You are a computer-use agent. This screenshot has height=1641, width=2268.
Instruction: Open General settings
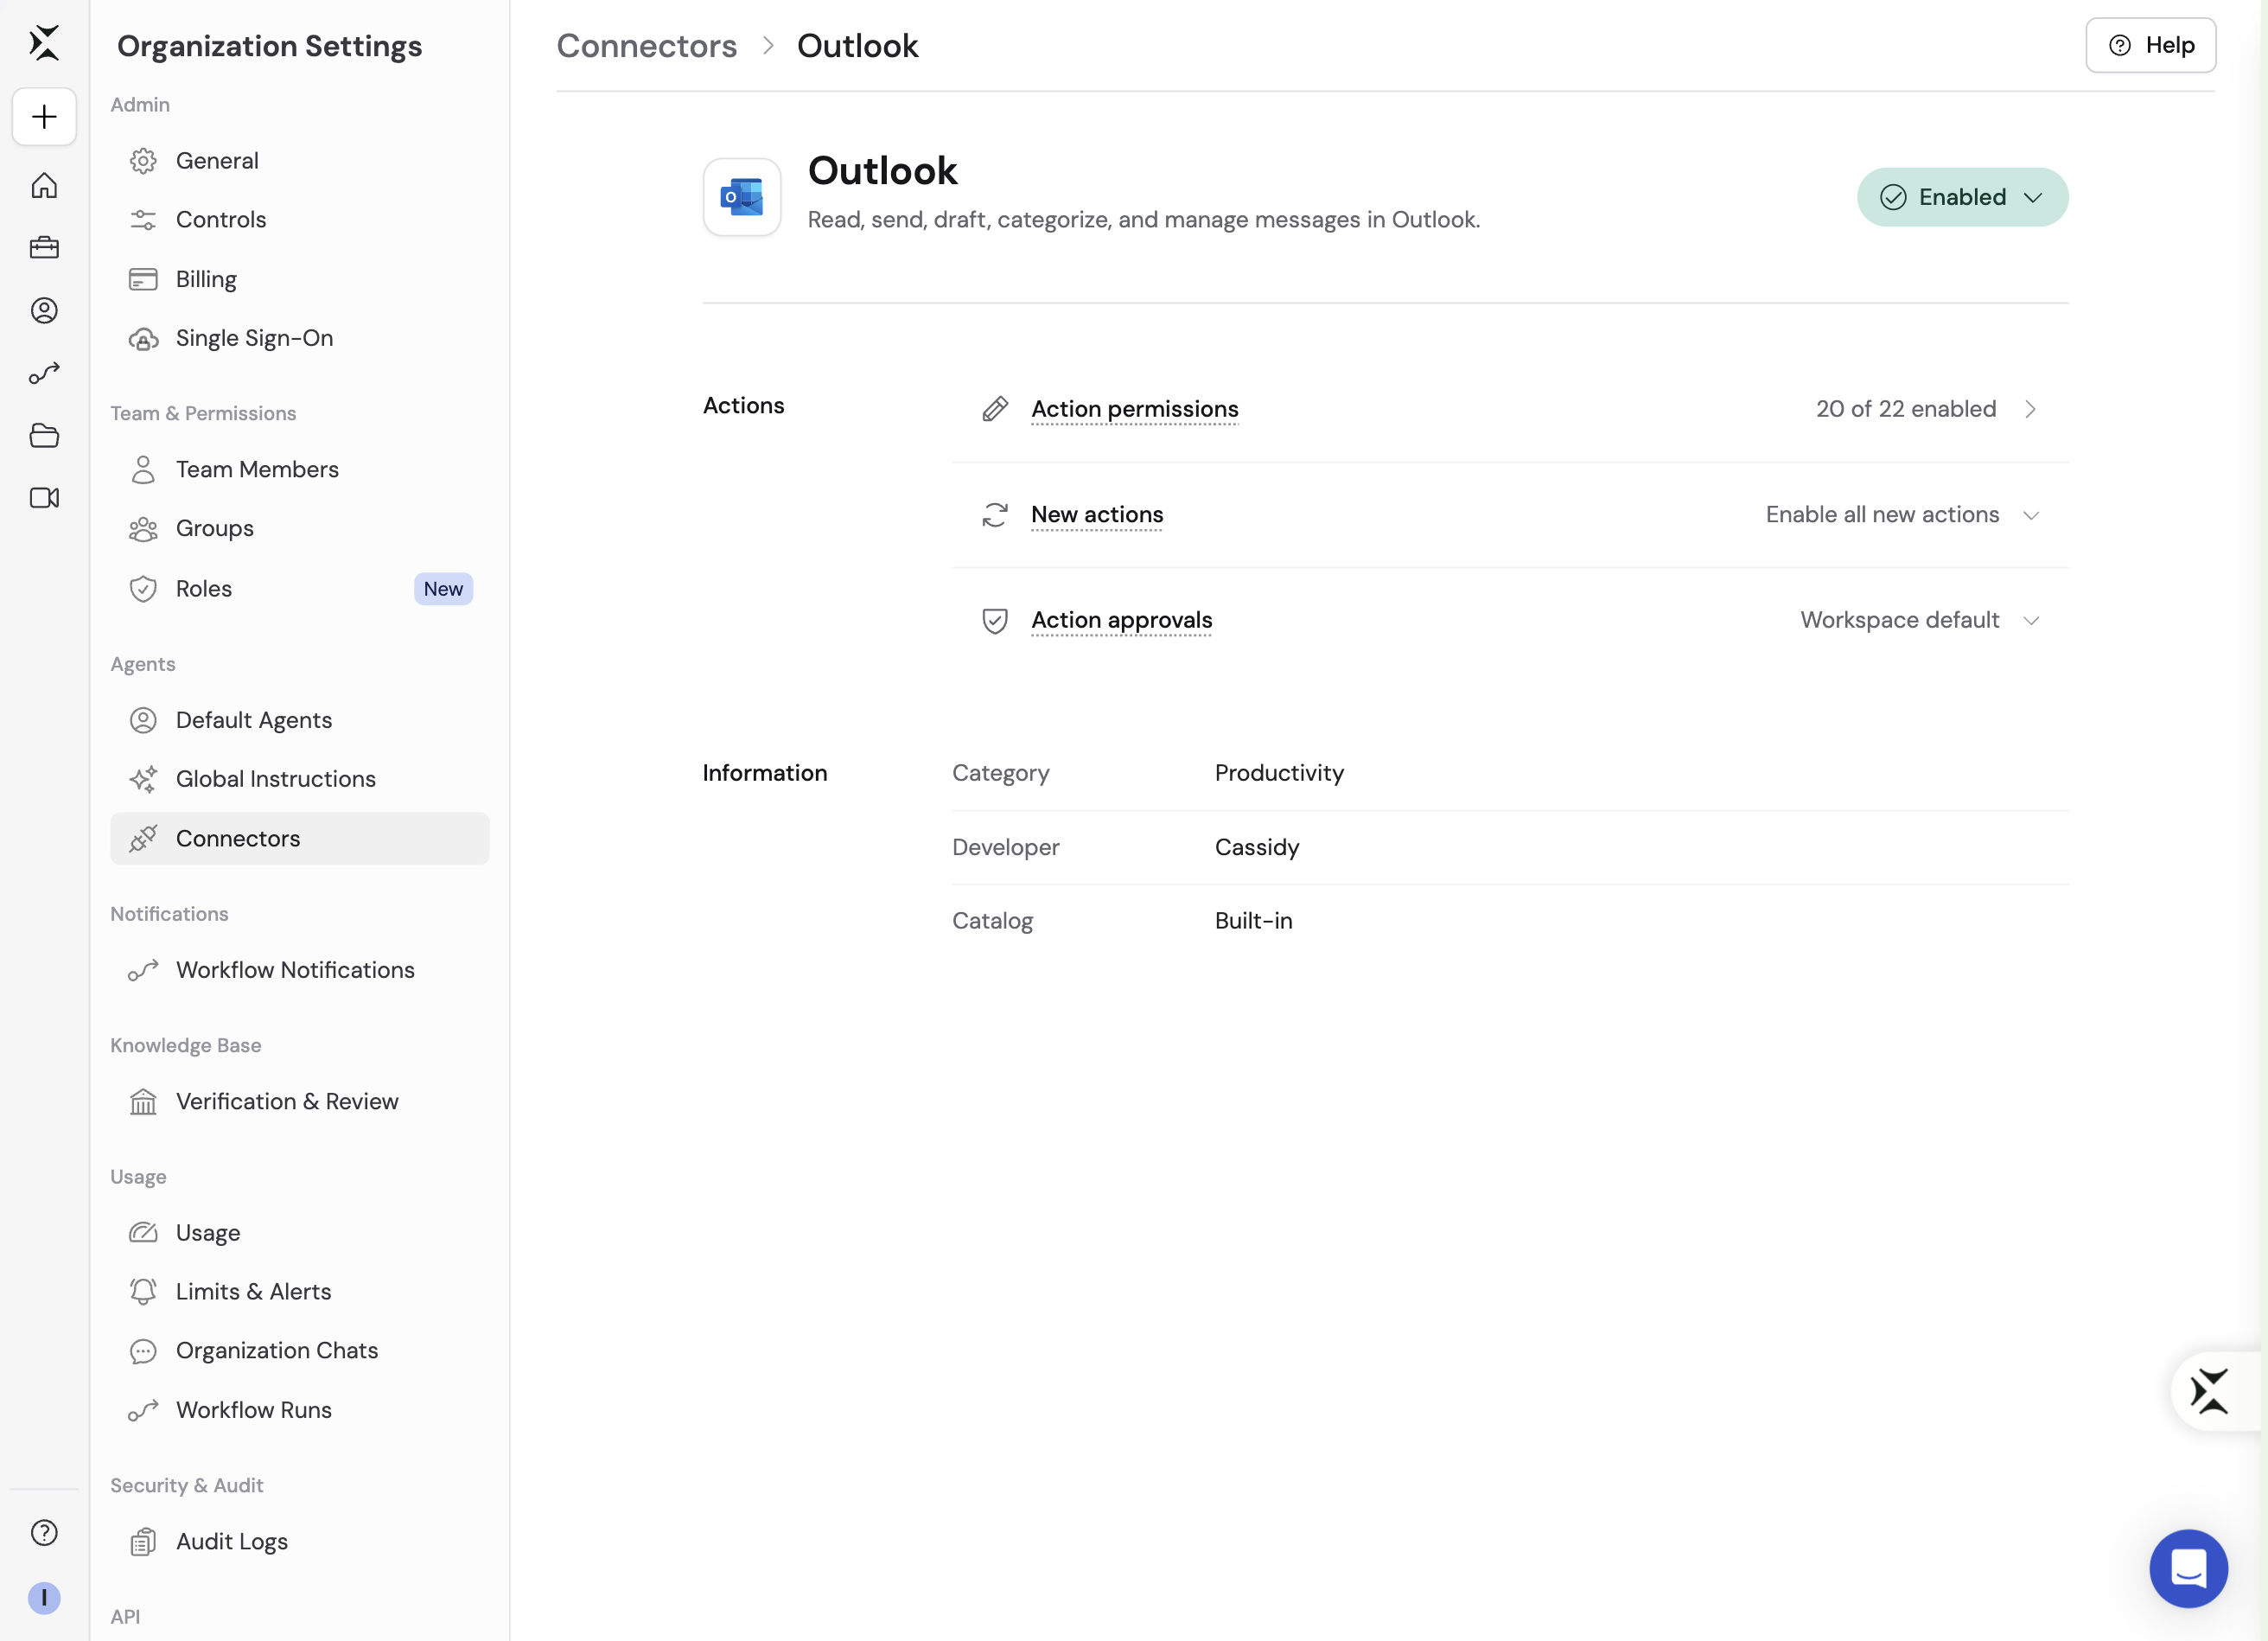[300, 160]
